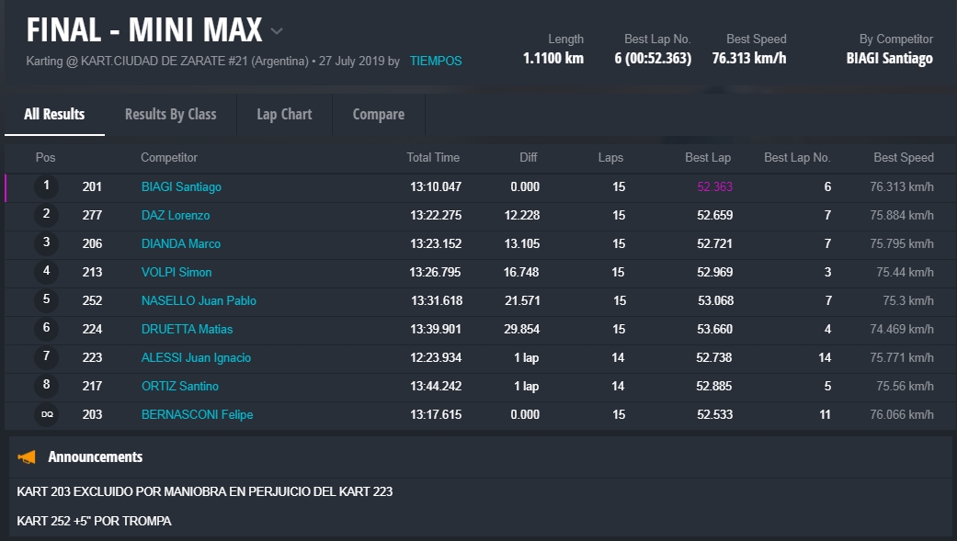Open competitor DAZ Lorenzo's profile

[x=176, y=216]
